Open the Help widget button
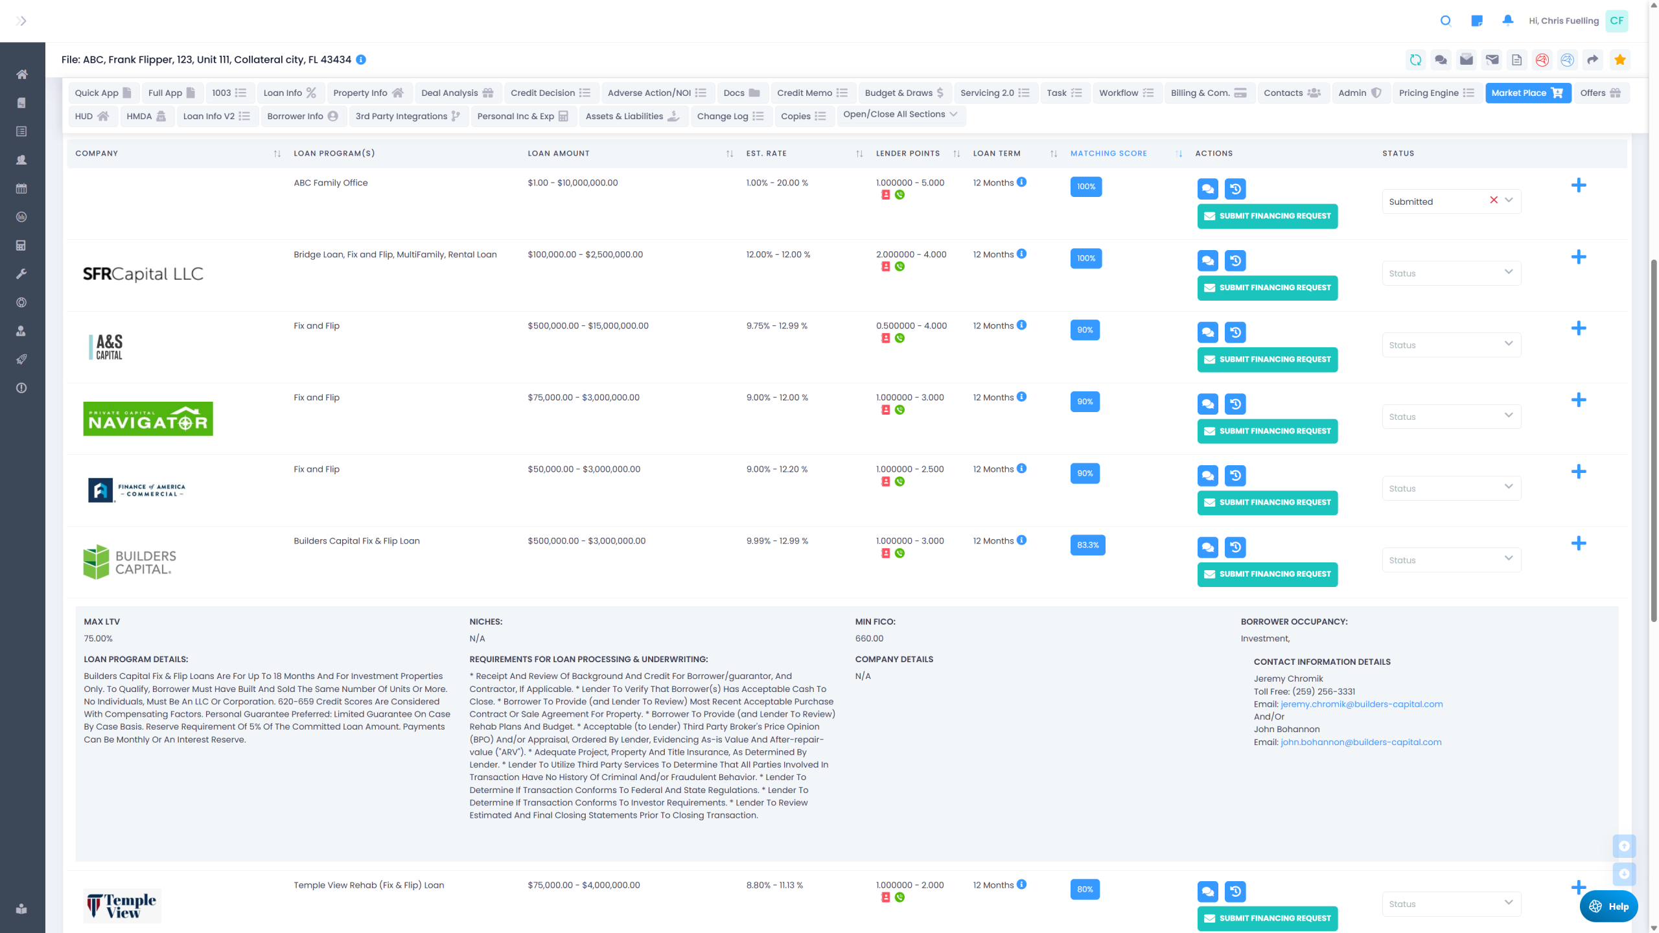This screenshot has width=1659, height=933. click(1608, 906)
